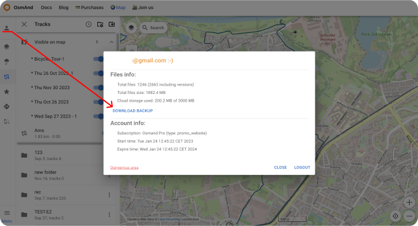Import track file icon

112,24
